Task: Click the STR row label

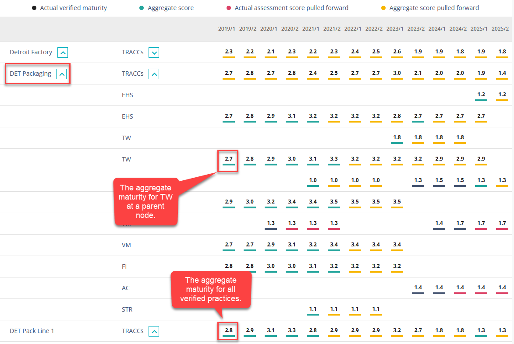Action: click(127, 309)
